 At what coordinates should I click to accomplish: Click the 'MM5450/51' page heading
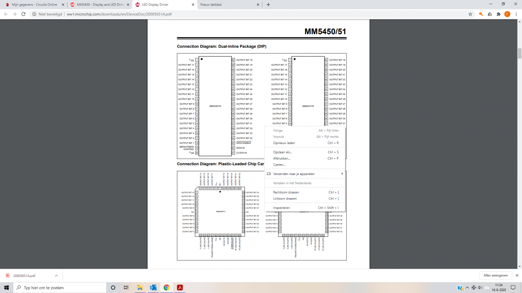click(325, 32)
